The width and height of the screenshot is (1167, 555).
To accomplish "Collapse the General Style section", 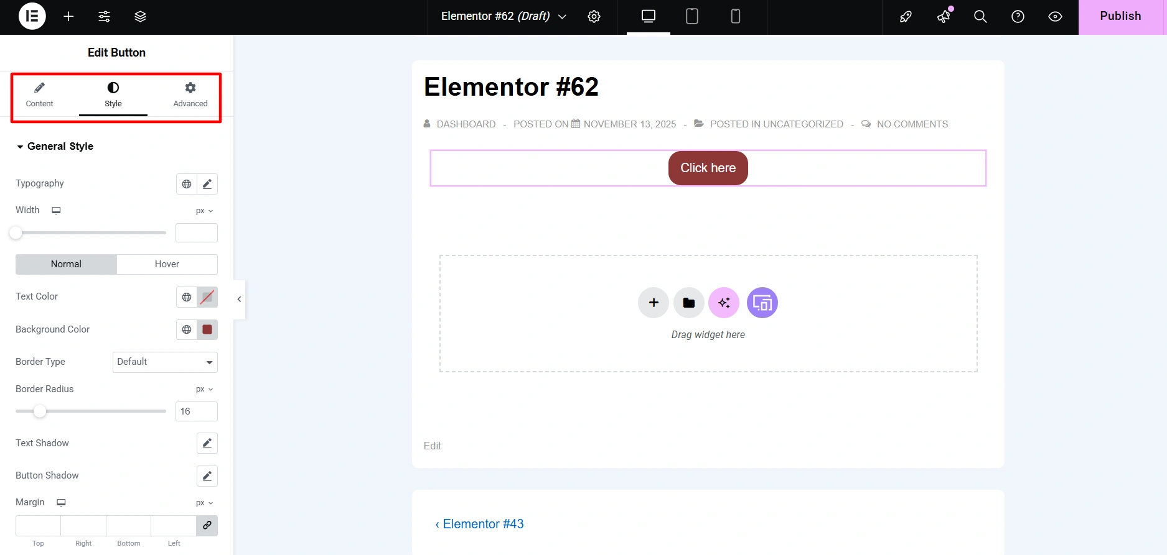I will [55, 146].
